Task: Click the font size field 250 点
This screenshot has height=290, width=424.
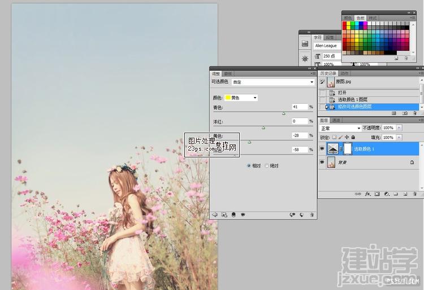Action: (331, 56)
